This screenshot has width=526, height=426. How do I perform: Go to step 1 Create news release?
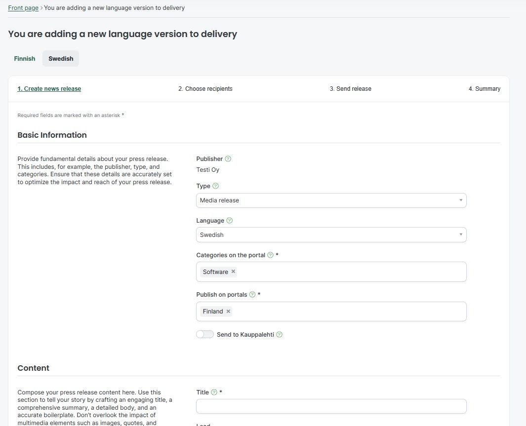49,89
